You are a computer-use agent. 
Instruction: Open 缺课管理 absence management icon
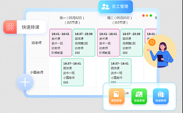161,96
